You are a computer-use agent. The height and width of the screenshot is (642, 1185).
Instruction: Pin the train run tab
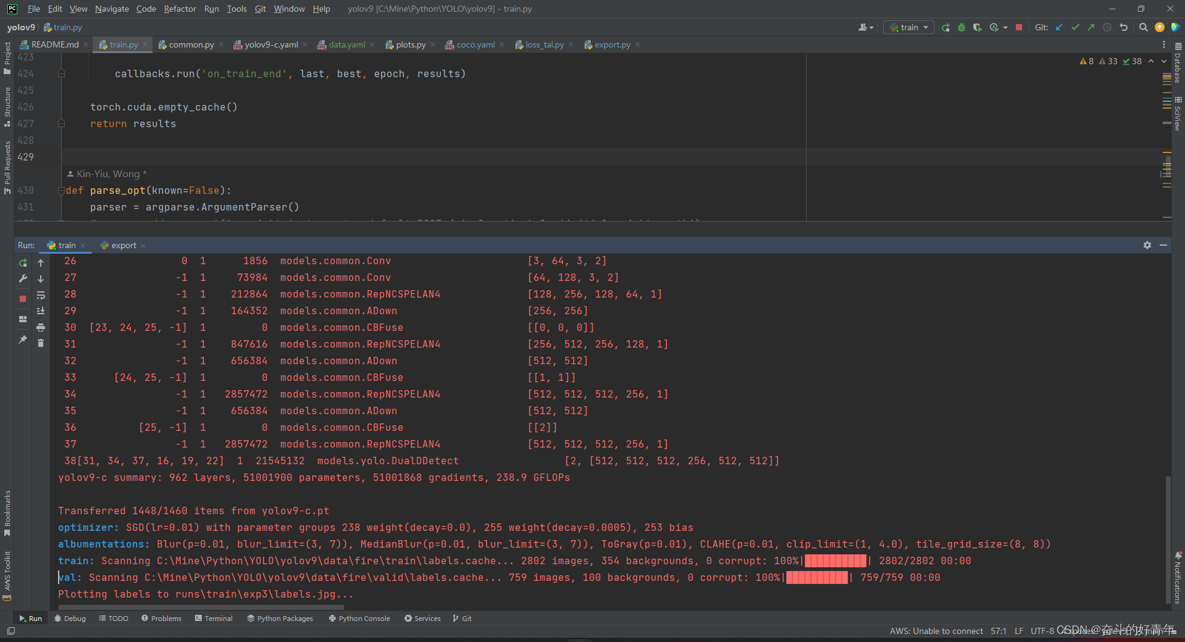pos(23,340)
